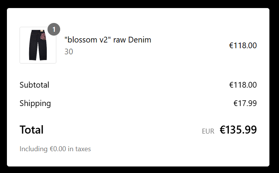This screenshot has height=173, width=279.
Task: Click the item price €118.00 beside product
Action: click(x=243, y=46)
